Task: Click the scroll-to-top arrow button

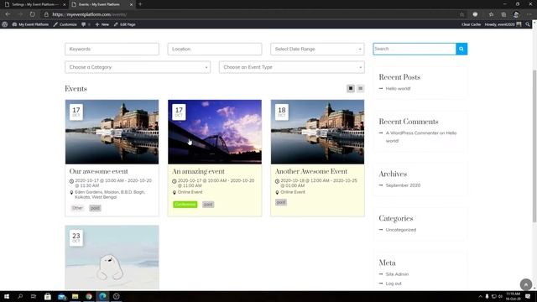Action: (526, 284)
